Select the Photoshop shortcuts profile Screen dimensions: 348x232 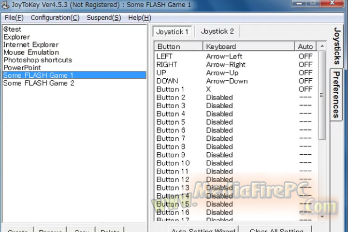coord(74,60)
